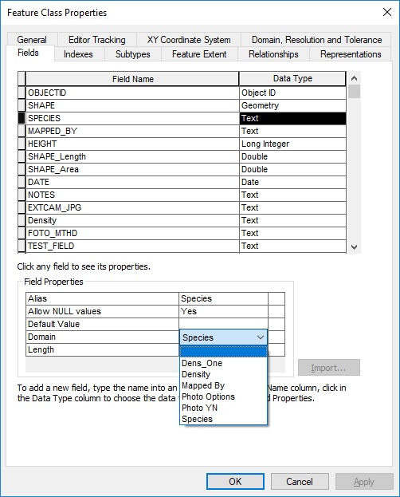Image resolution: width=400 pixels, height=497 pixels.
Task: Click the Geometry data type cell
Action: point(292,105)
